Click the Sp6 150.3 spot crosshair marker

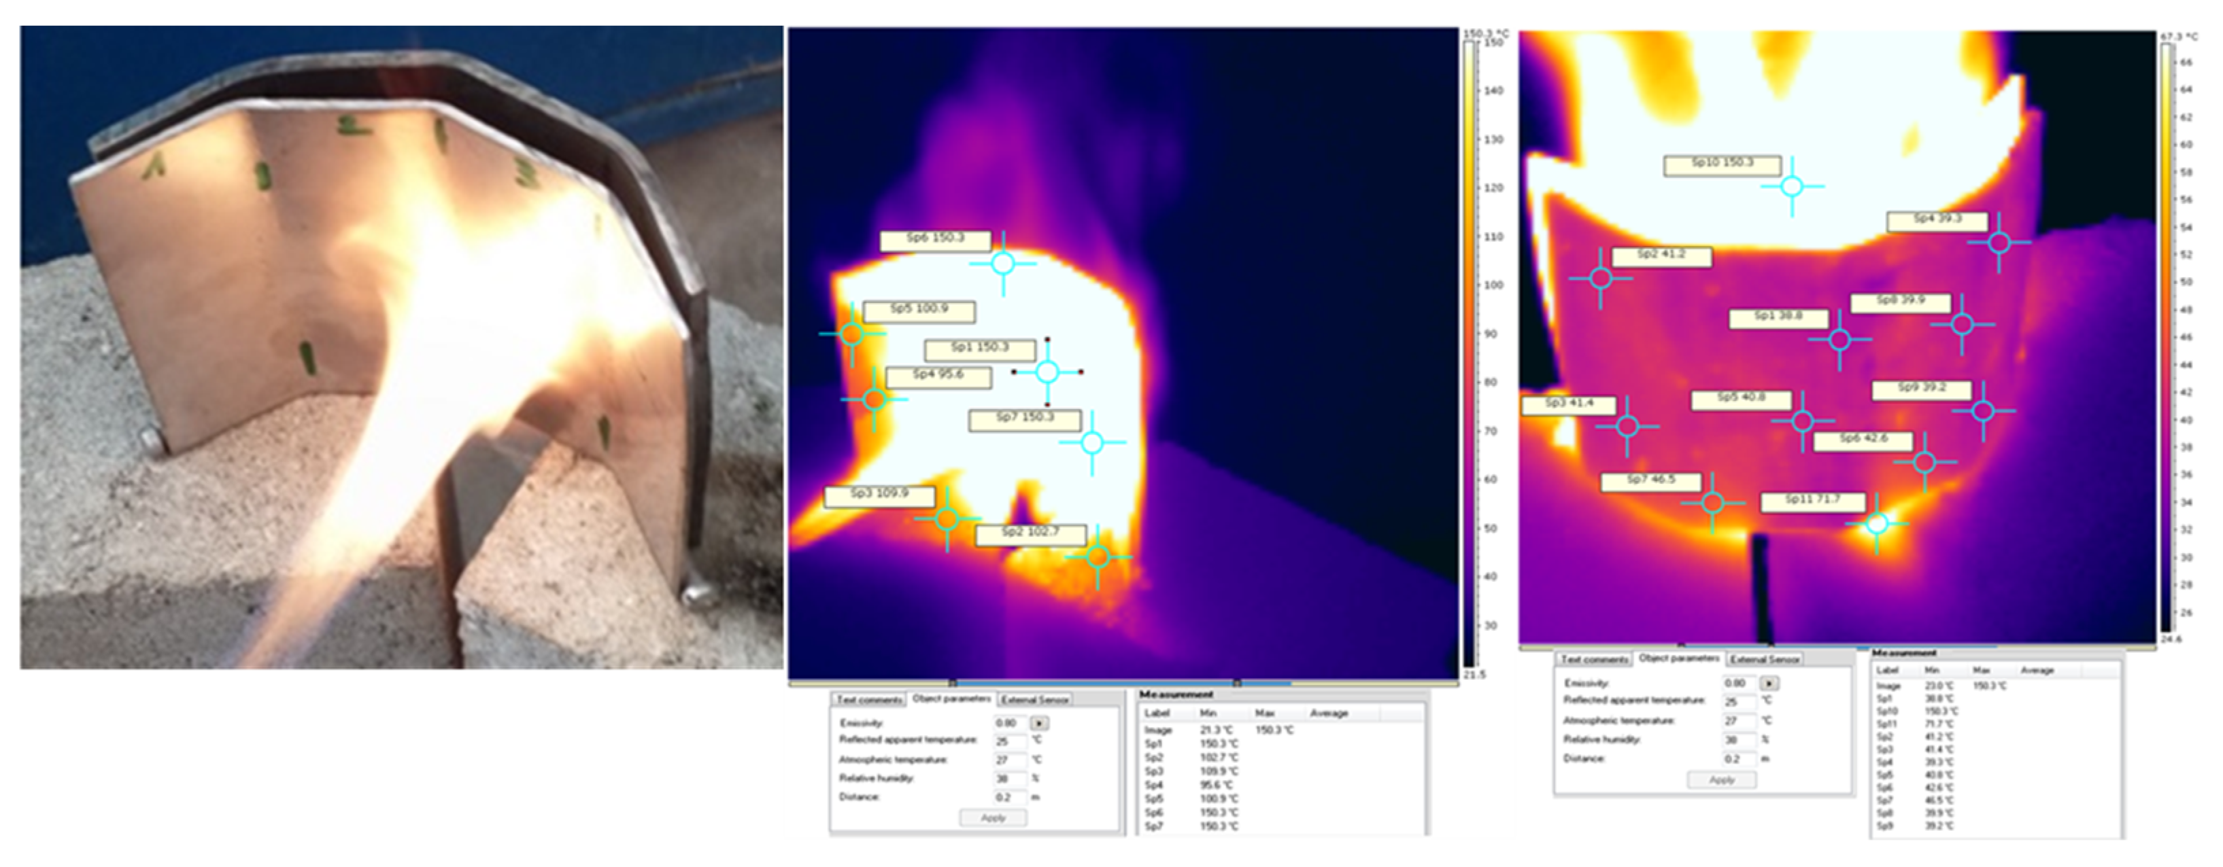pos(1003,263)
